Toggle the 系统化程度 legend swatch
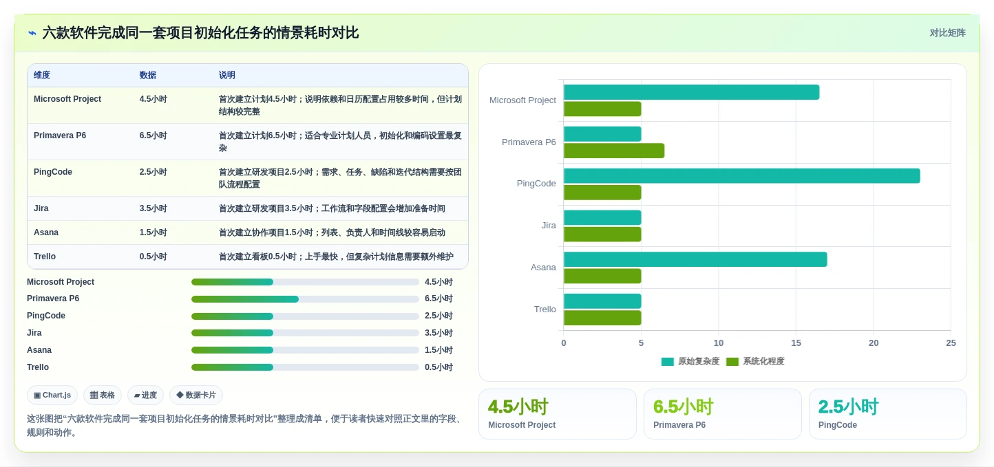Screen dimensions: 994x467 point(732,362)
